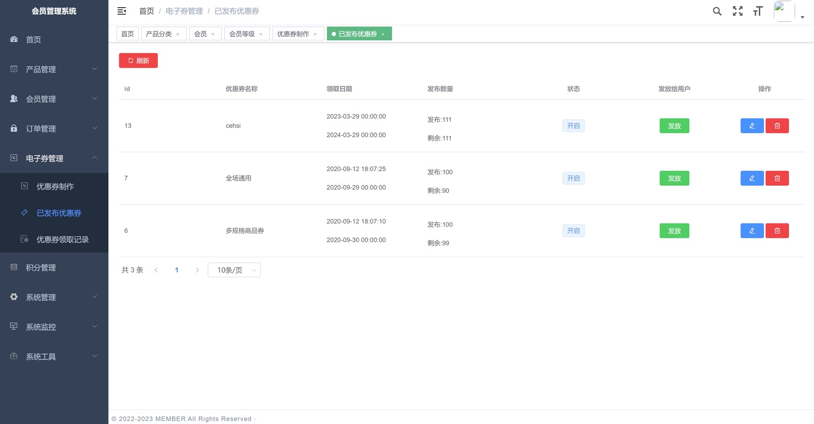
Task: Toggle 开启 status for 全场通用 coupon
Action: (x=573, y=178)
